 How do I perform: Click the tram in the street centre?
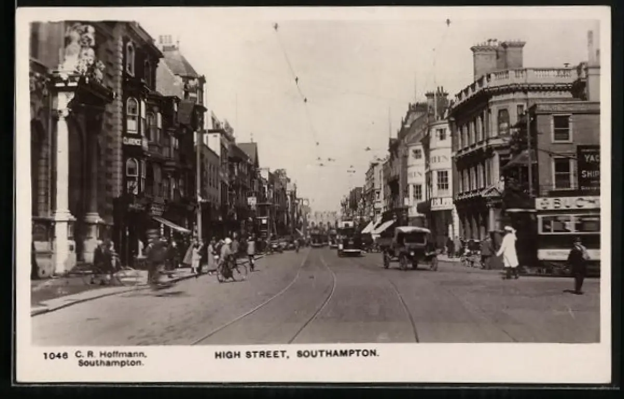tap(349, 239)
